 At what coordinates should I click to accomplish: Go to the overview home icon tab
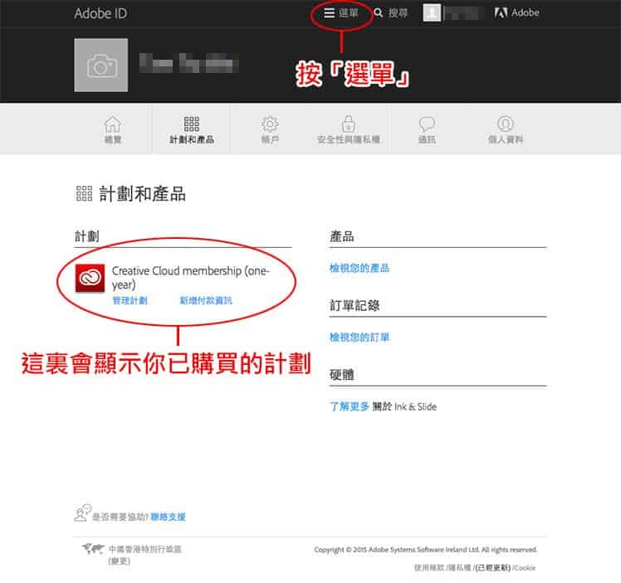[x=112, y=129]
